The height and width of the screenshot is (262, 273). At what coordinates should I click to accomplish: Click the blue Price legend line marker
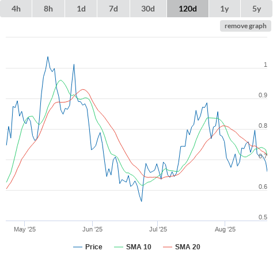(78, 247)
